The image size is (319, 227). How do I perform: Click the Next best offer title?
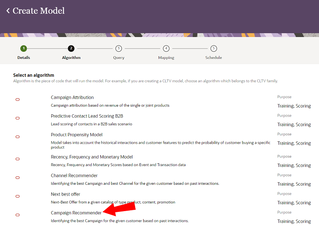click(x=65, y=194)
